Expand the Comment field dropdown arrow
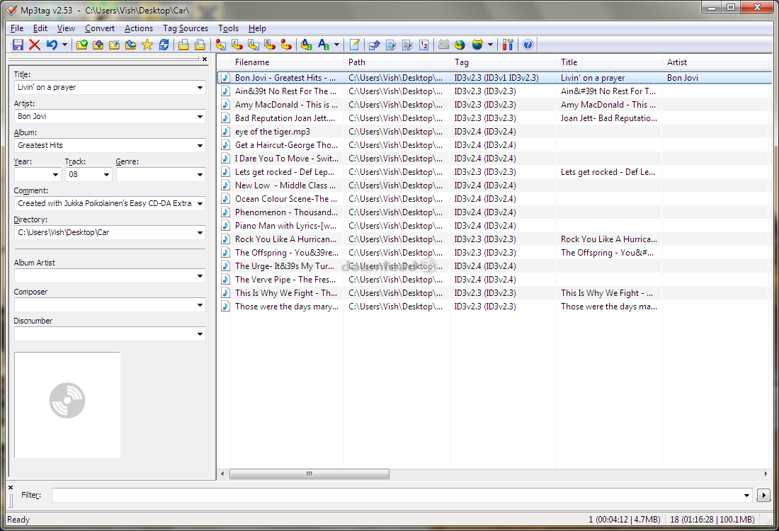 click(200, 204)
